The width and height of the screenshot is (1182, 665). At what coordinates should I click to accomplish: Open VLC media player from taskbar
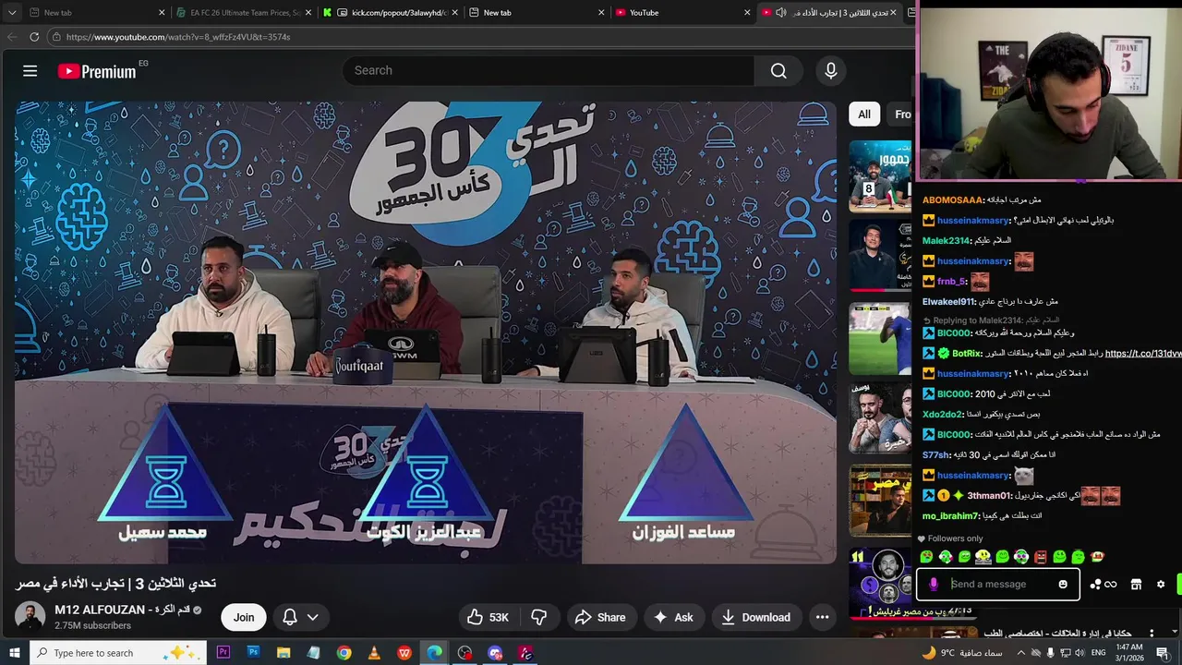374,653
